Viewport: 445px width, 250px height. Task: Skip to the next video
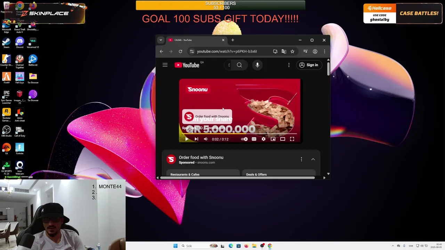(196, 139)
